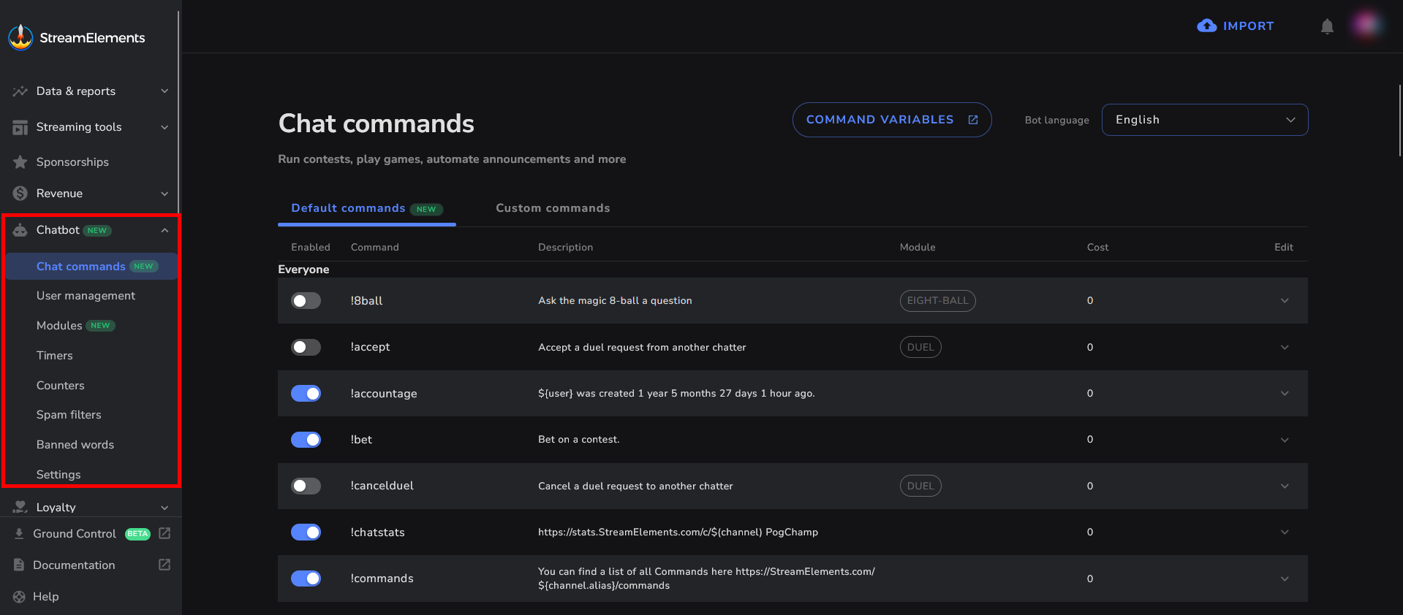Image resolution: width=1403 pixels, height=615 pixels.
Task: Disable the !accountage command toggle
Action: point(306,394)
